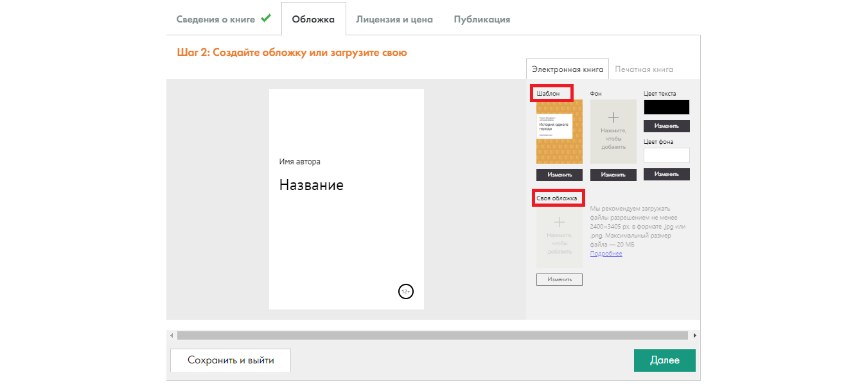Viewport: 855px width, 391px height.
Task: Click the plus icon in the Фон box
Action: click(x=613, y=117)
